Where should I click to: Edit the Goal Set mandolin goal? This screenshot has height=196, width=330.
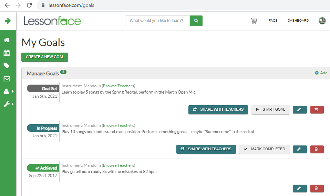pyautogui.click(x=299, y=110)
